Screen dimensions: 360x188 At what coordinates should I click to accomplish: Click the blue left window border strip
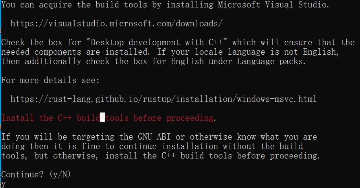tap(0, 94)
